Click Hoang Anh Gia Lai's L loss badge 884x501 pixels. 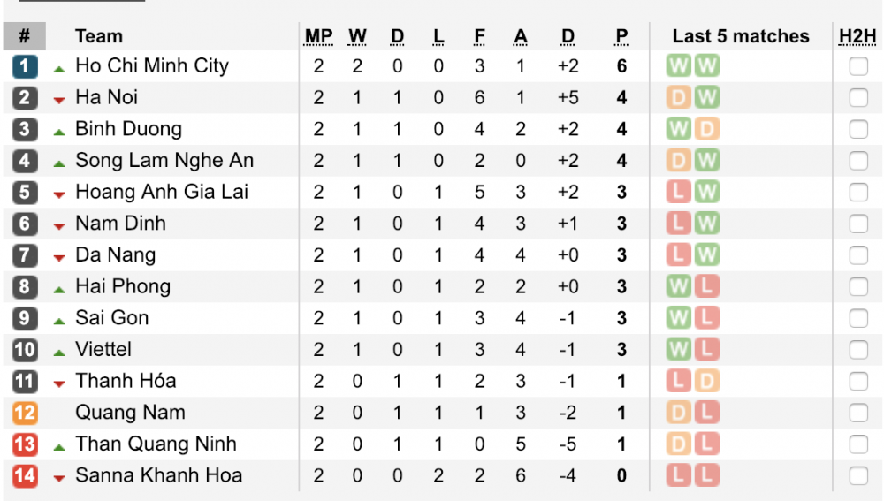678,192
